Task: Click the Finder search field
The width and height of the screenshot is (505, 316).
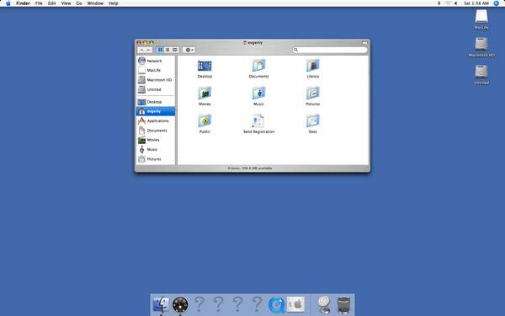Action: [x=330, y=50]
